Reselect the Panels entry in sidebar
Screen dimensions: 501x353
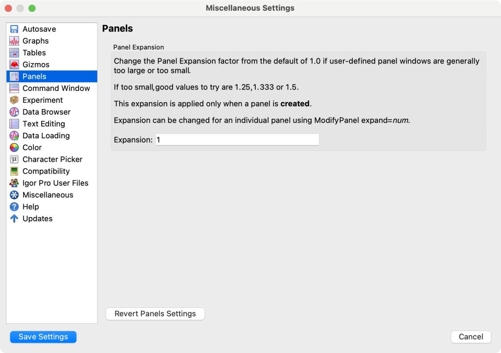34,76
